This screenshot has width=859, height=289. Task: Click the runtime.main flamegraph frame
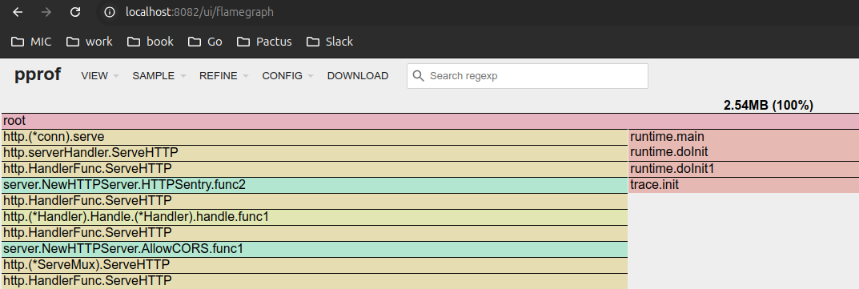(x=744, y=137)
